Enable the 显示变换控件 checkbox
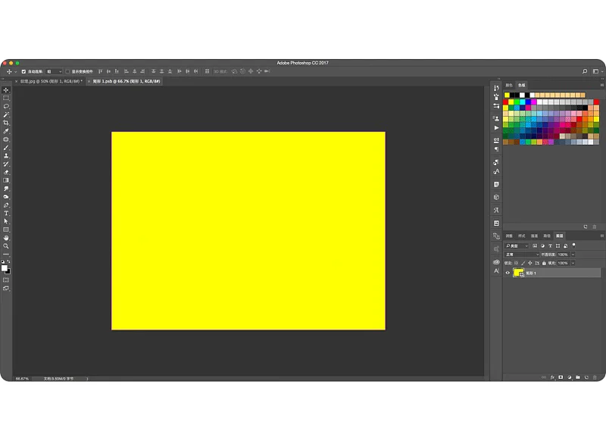606x441 pixels. tap(67, 71)
